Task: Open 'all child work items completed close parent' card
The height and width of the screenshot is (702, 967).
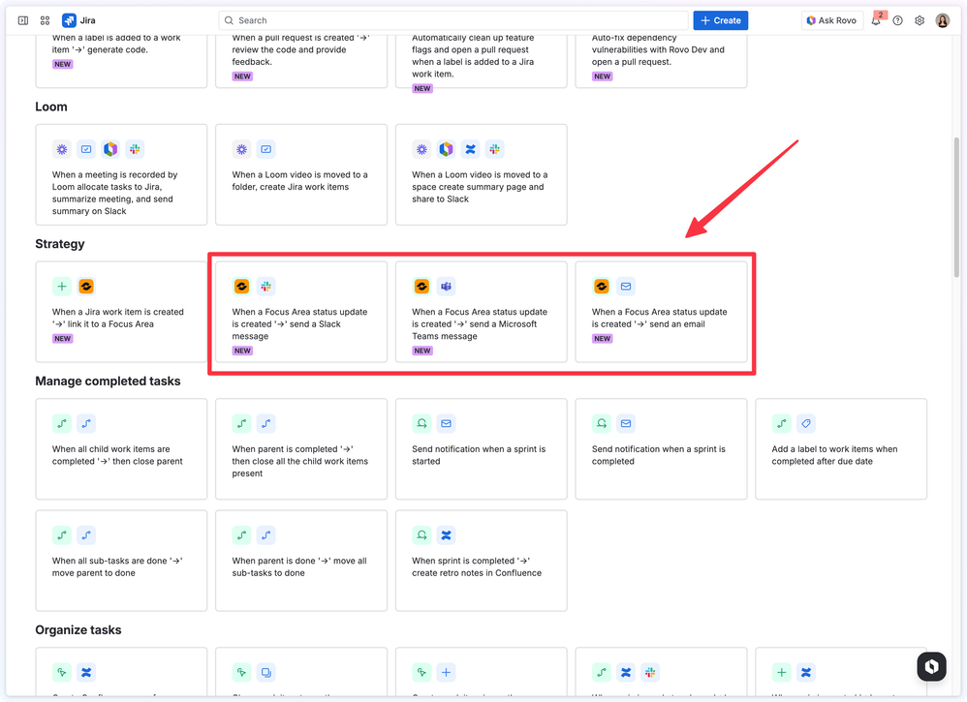Action: point(121,449)
